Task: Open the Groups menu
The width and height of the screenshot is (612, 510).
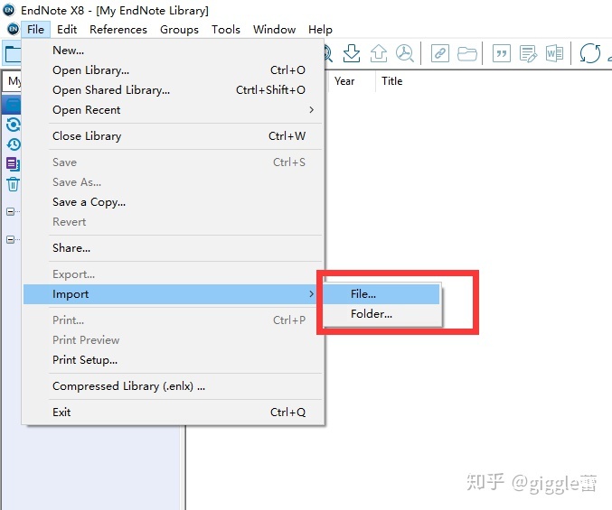Action: pos(179,29)
